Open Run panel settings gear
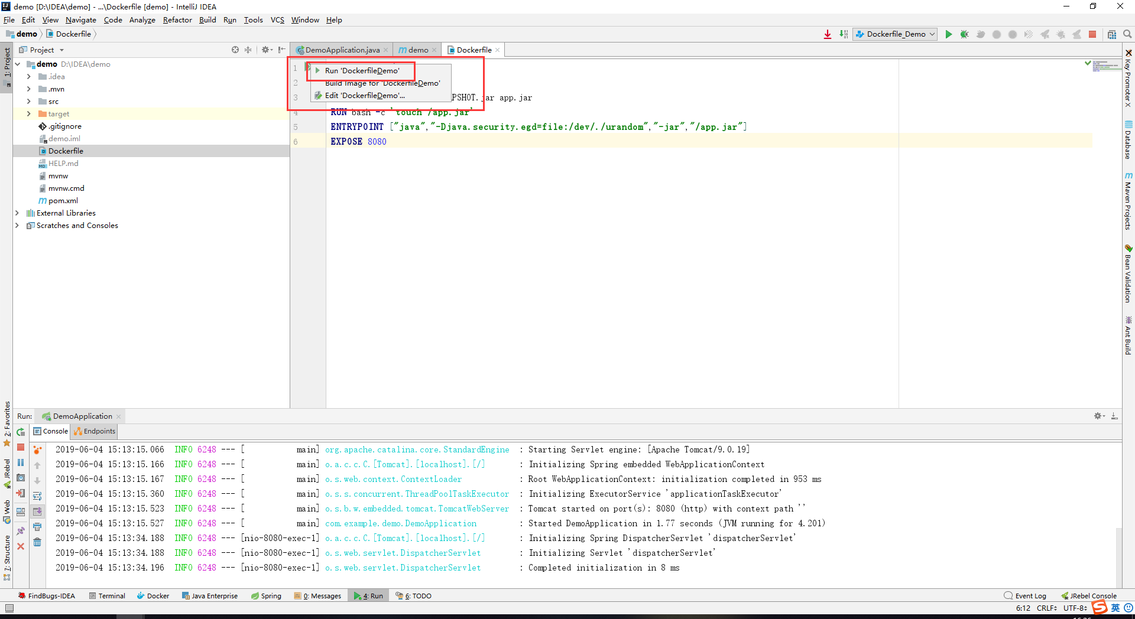 click(x=1099, y=416)
